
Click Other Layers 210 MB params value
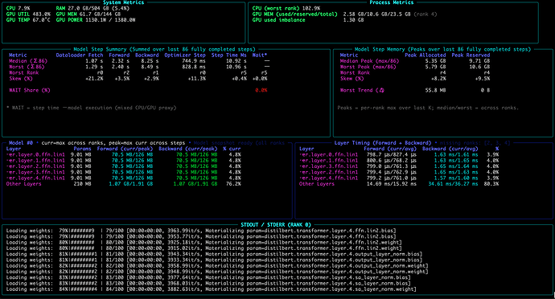(x=83, y=184)
